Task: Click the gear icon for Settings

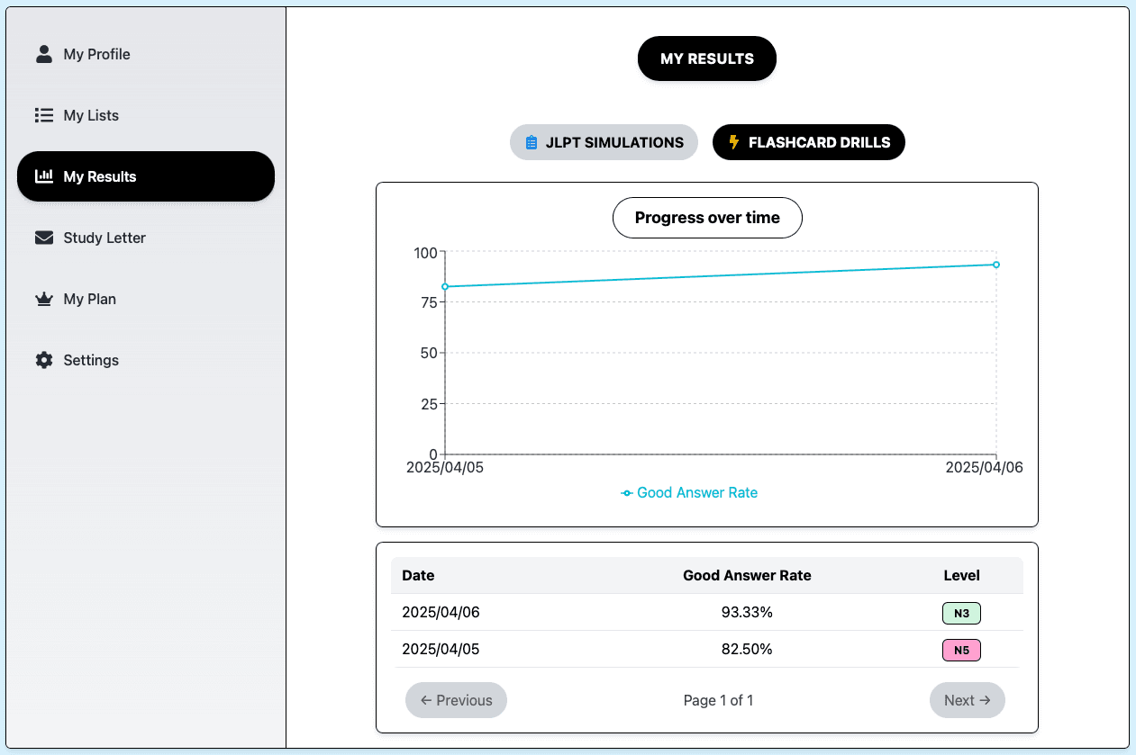Action: pyautogui.click(x=43, y=360)
